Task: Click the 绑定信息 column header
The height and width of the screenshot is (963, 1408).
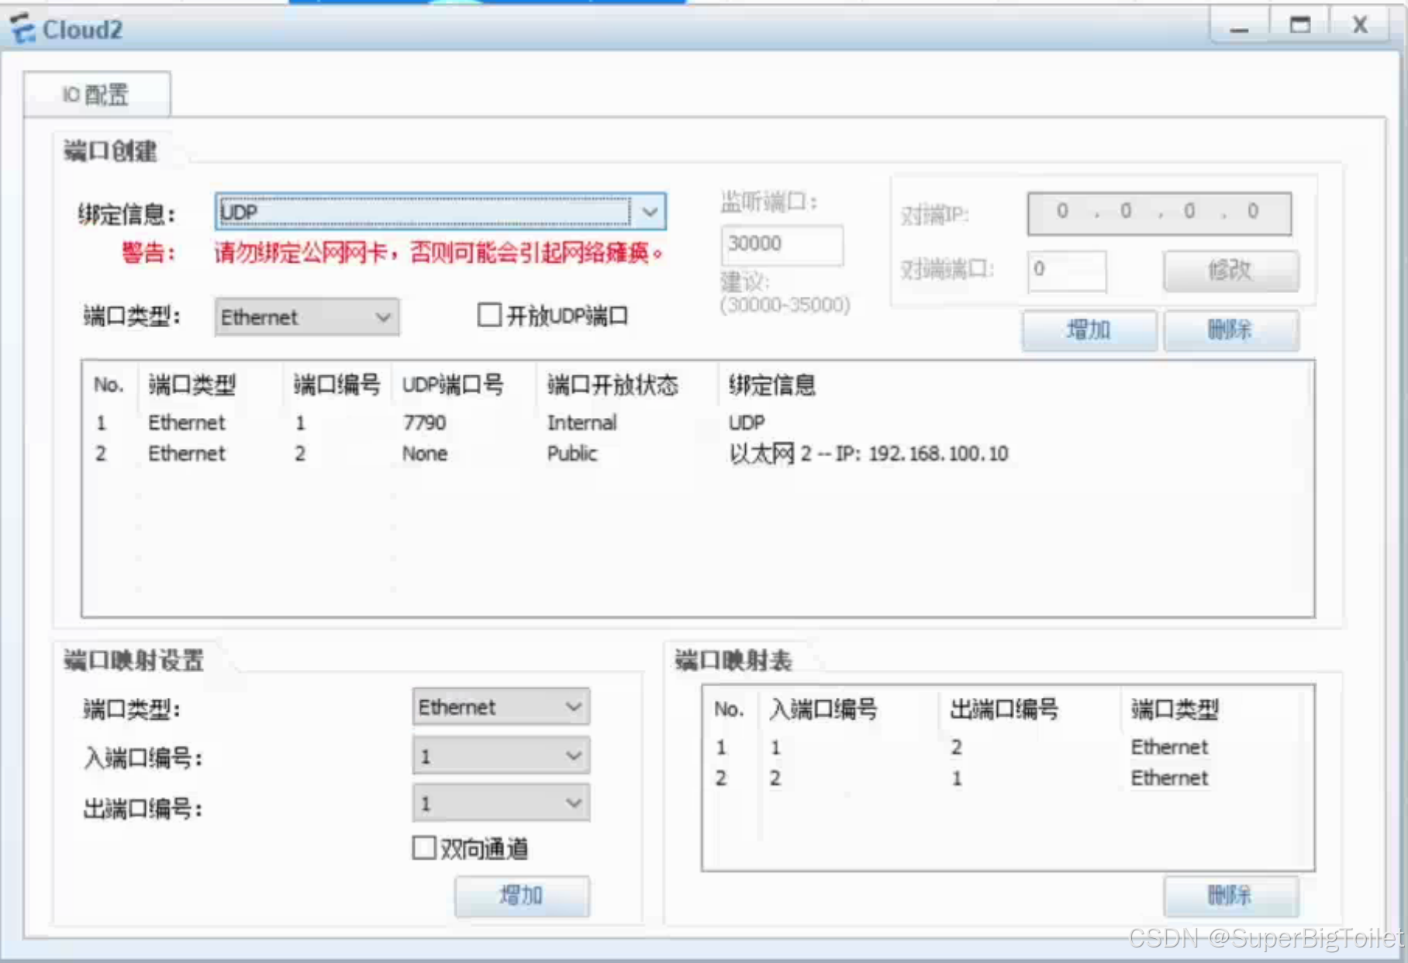Action: pos(772,385)
